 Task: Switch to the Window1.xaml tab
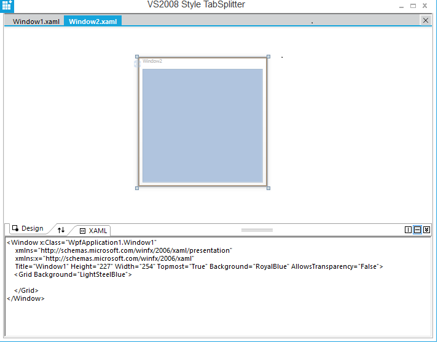[36, 22]
